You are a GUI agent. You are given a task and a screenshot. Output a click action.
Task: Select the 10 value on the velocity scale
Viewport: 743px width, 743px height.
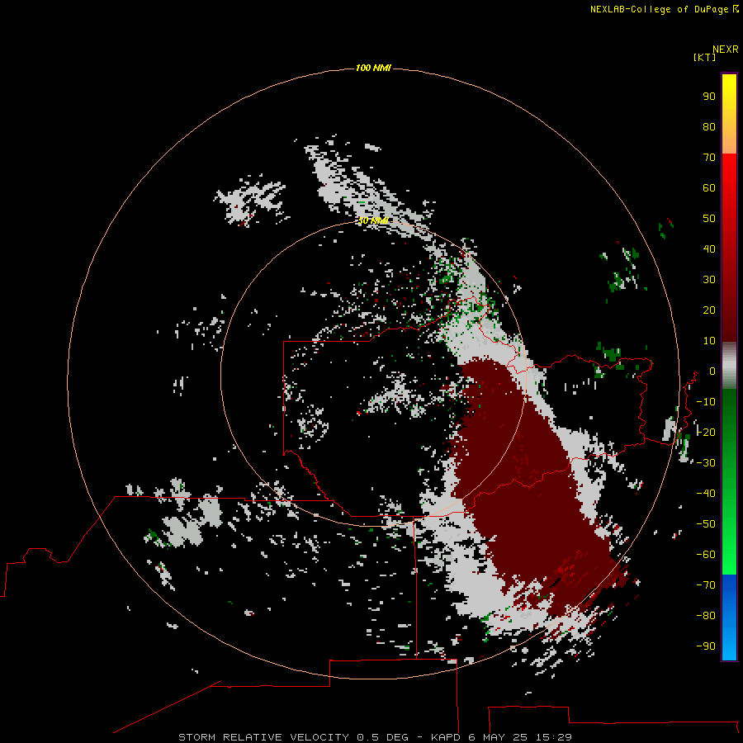[x=709, y=341]
